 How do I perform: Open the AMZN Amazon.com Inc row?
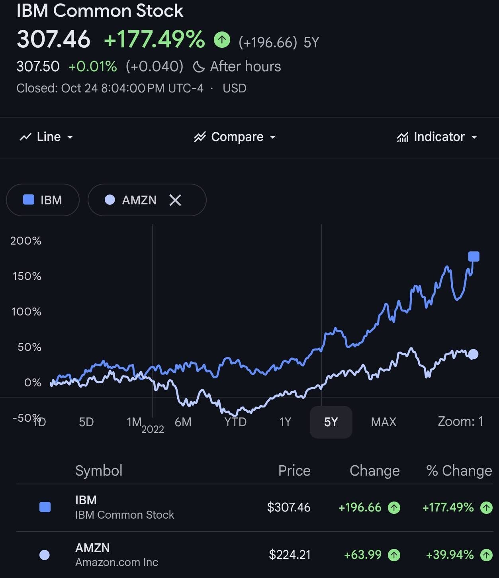[116, 554]
